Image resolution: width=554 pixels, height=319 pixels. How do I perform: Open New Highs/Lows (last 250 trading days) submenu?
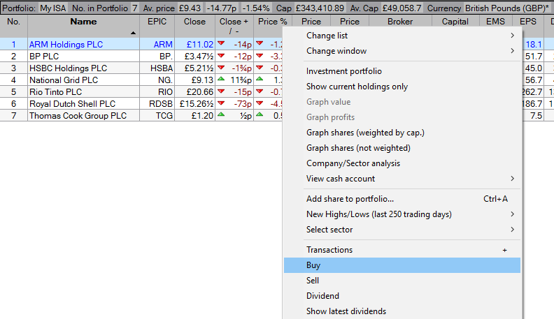pyautogui.click(x=410, y=214)
